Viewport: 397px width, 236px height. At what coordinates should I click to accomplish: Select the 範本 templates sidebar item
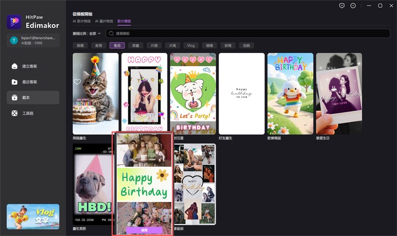tap(33, 98)
